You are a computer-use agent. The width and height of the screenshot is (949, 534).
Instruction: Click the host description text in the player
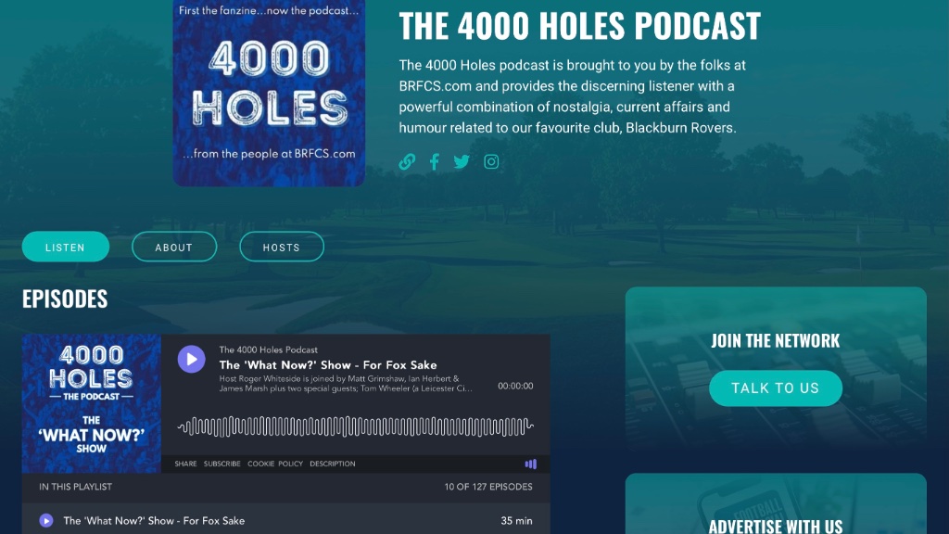(346, 384)
